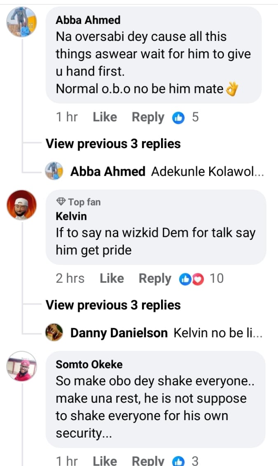This screenshot has height=466, width=278.
Task: Expand Abba Ahmed's truncated reply to Adekunle
Action: click(207, 171)
